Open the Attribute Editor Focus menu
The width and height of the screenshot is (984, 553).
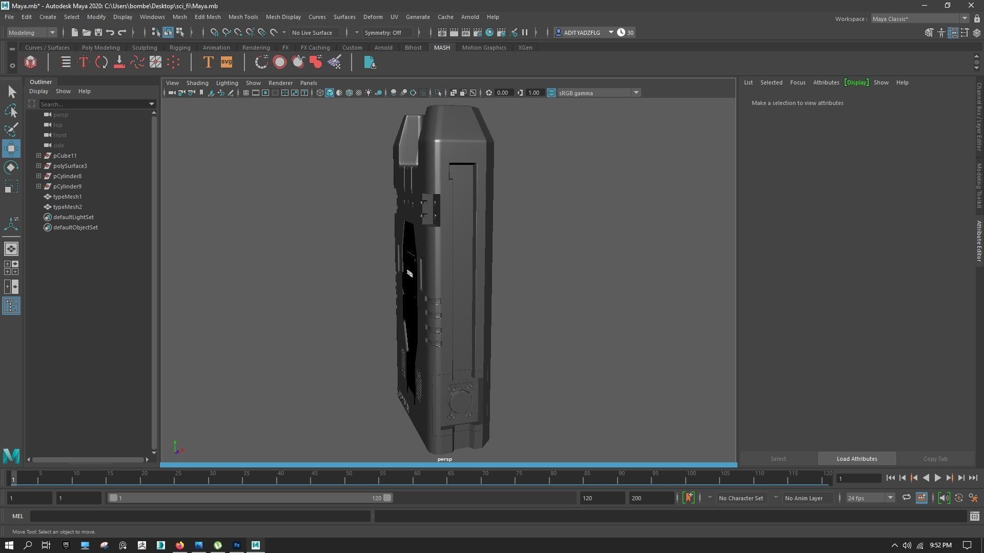[x=797, y=82]
